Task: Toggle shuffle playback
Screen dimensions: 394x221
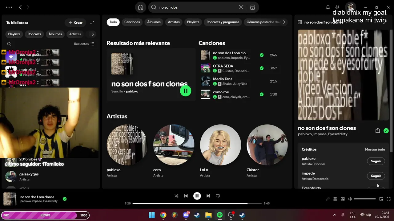Action: tap(176, 196)
